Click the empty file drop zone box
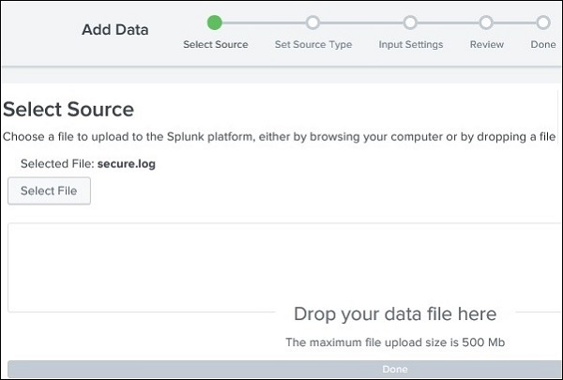The height and width of the screenshot is (380, 563). pos(141,267)
